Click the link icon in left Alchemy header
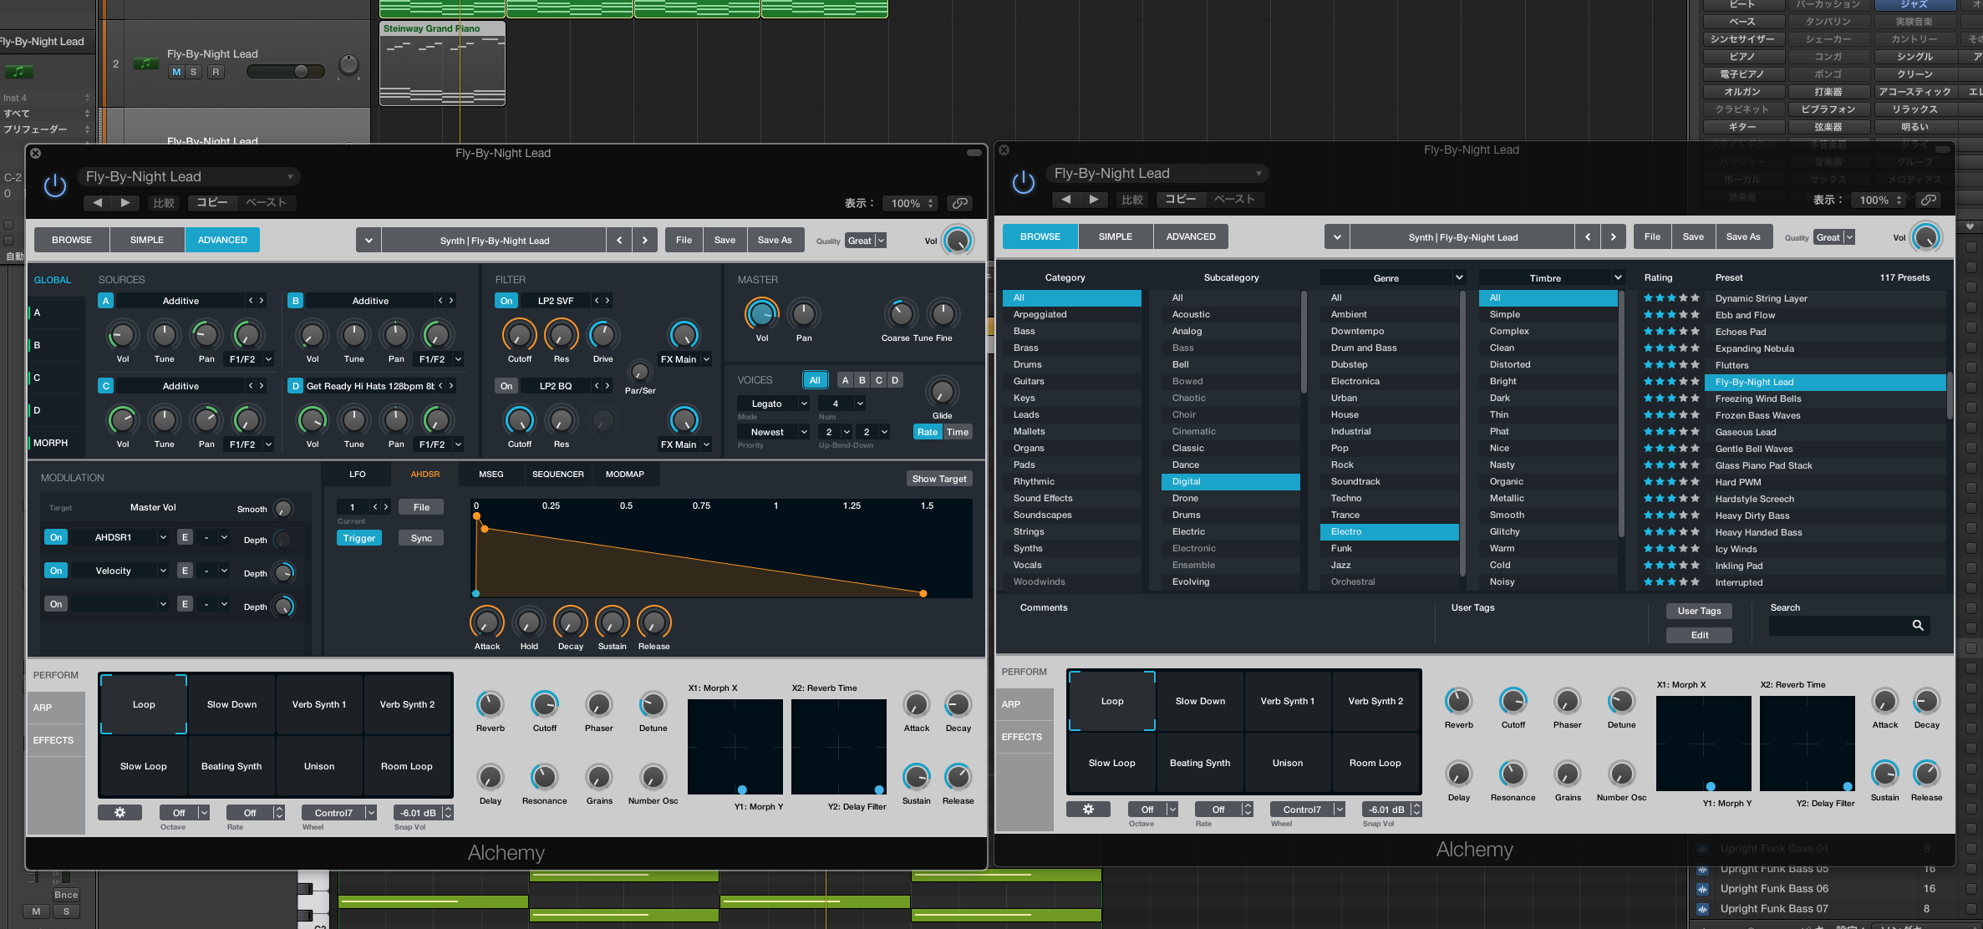The image size is (1983, 929). click(960, 203)
